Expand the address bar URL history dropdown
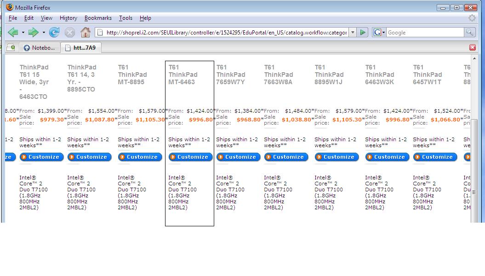Viewport: 485px width, 276px height. 353,32
